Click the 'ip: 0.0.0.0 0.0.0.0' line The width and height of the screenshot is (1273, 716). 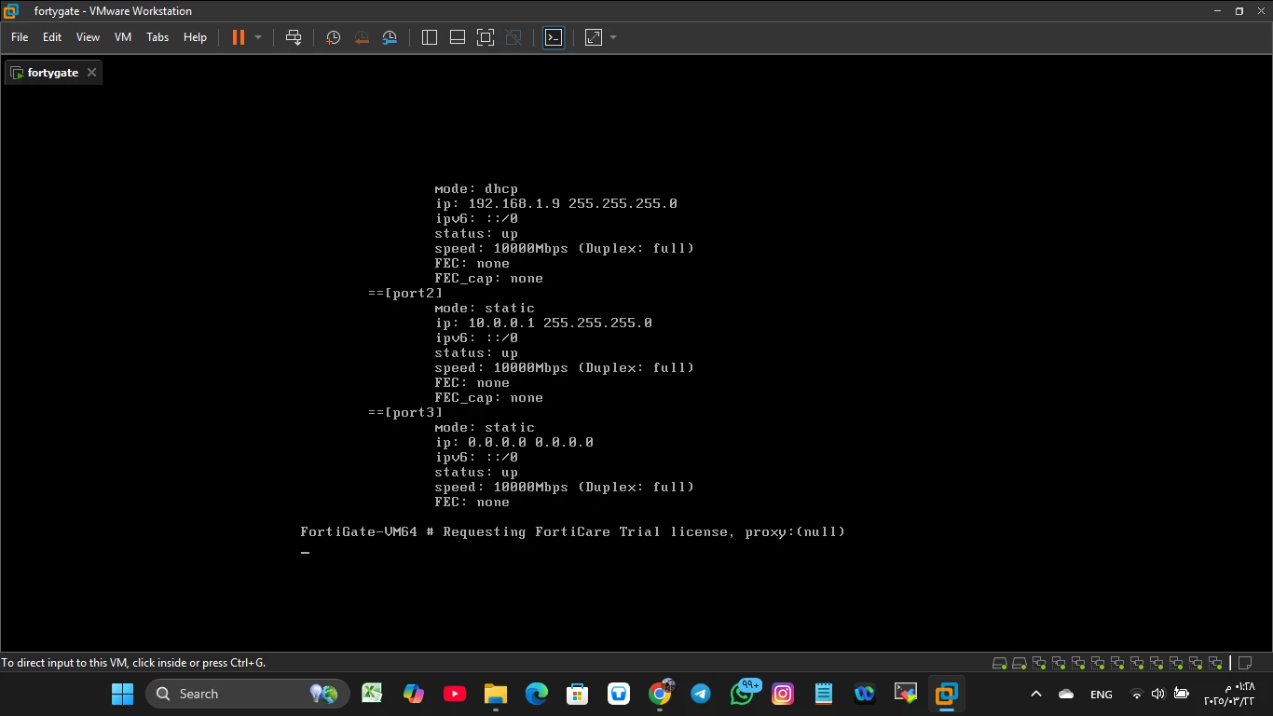514,442
